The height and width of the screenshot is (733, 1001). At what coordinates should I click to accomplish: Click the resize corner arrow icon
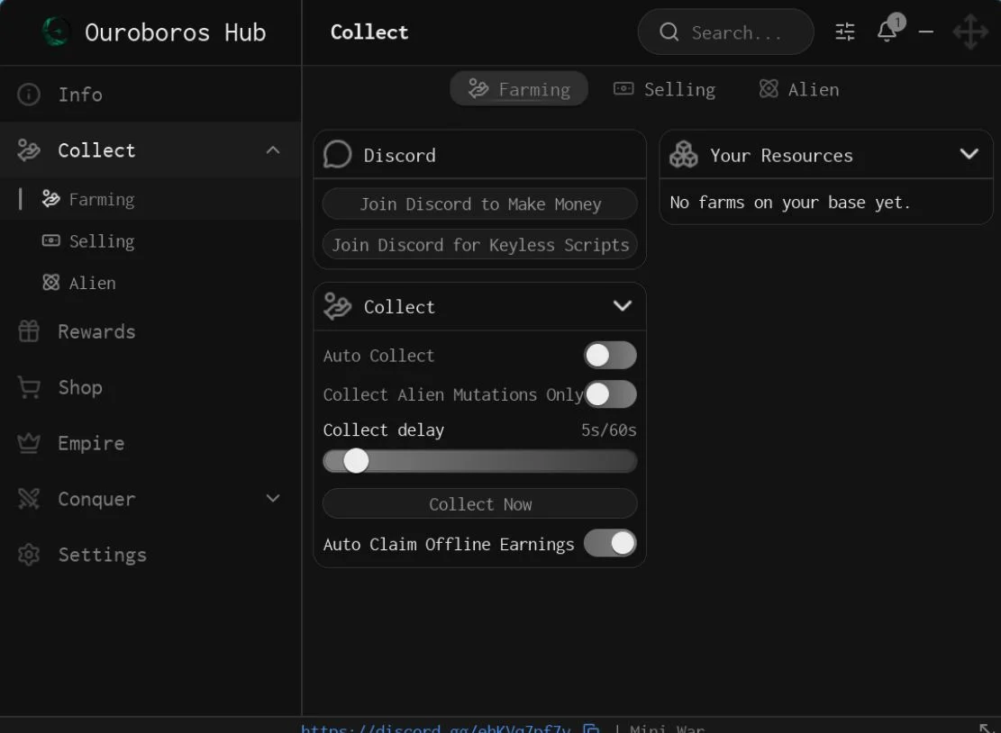click(x=987, y=728)
